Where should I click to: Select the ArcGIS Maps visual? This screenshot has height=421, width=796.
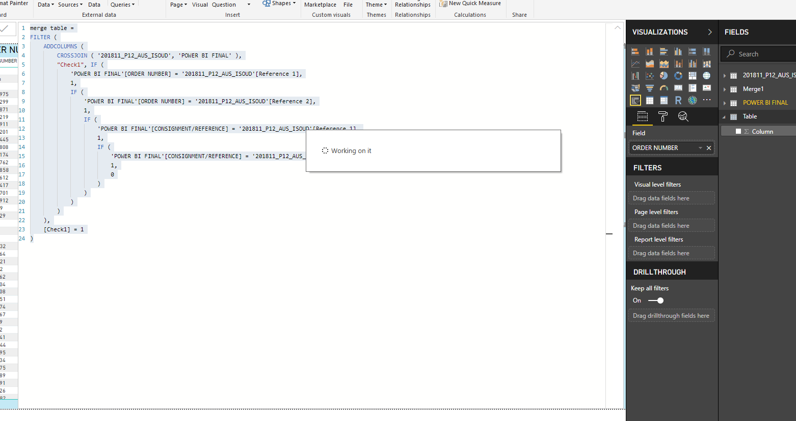pos(693,100)
